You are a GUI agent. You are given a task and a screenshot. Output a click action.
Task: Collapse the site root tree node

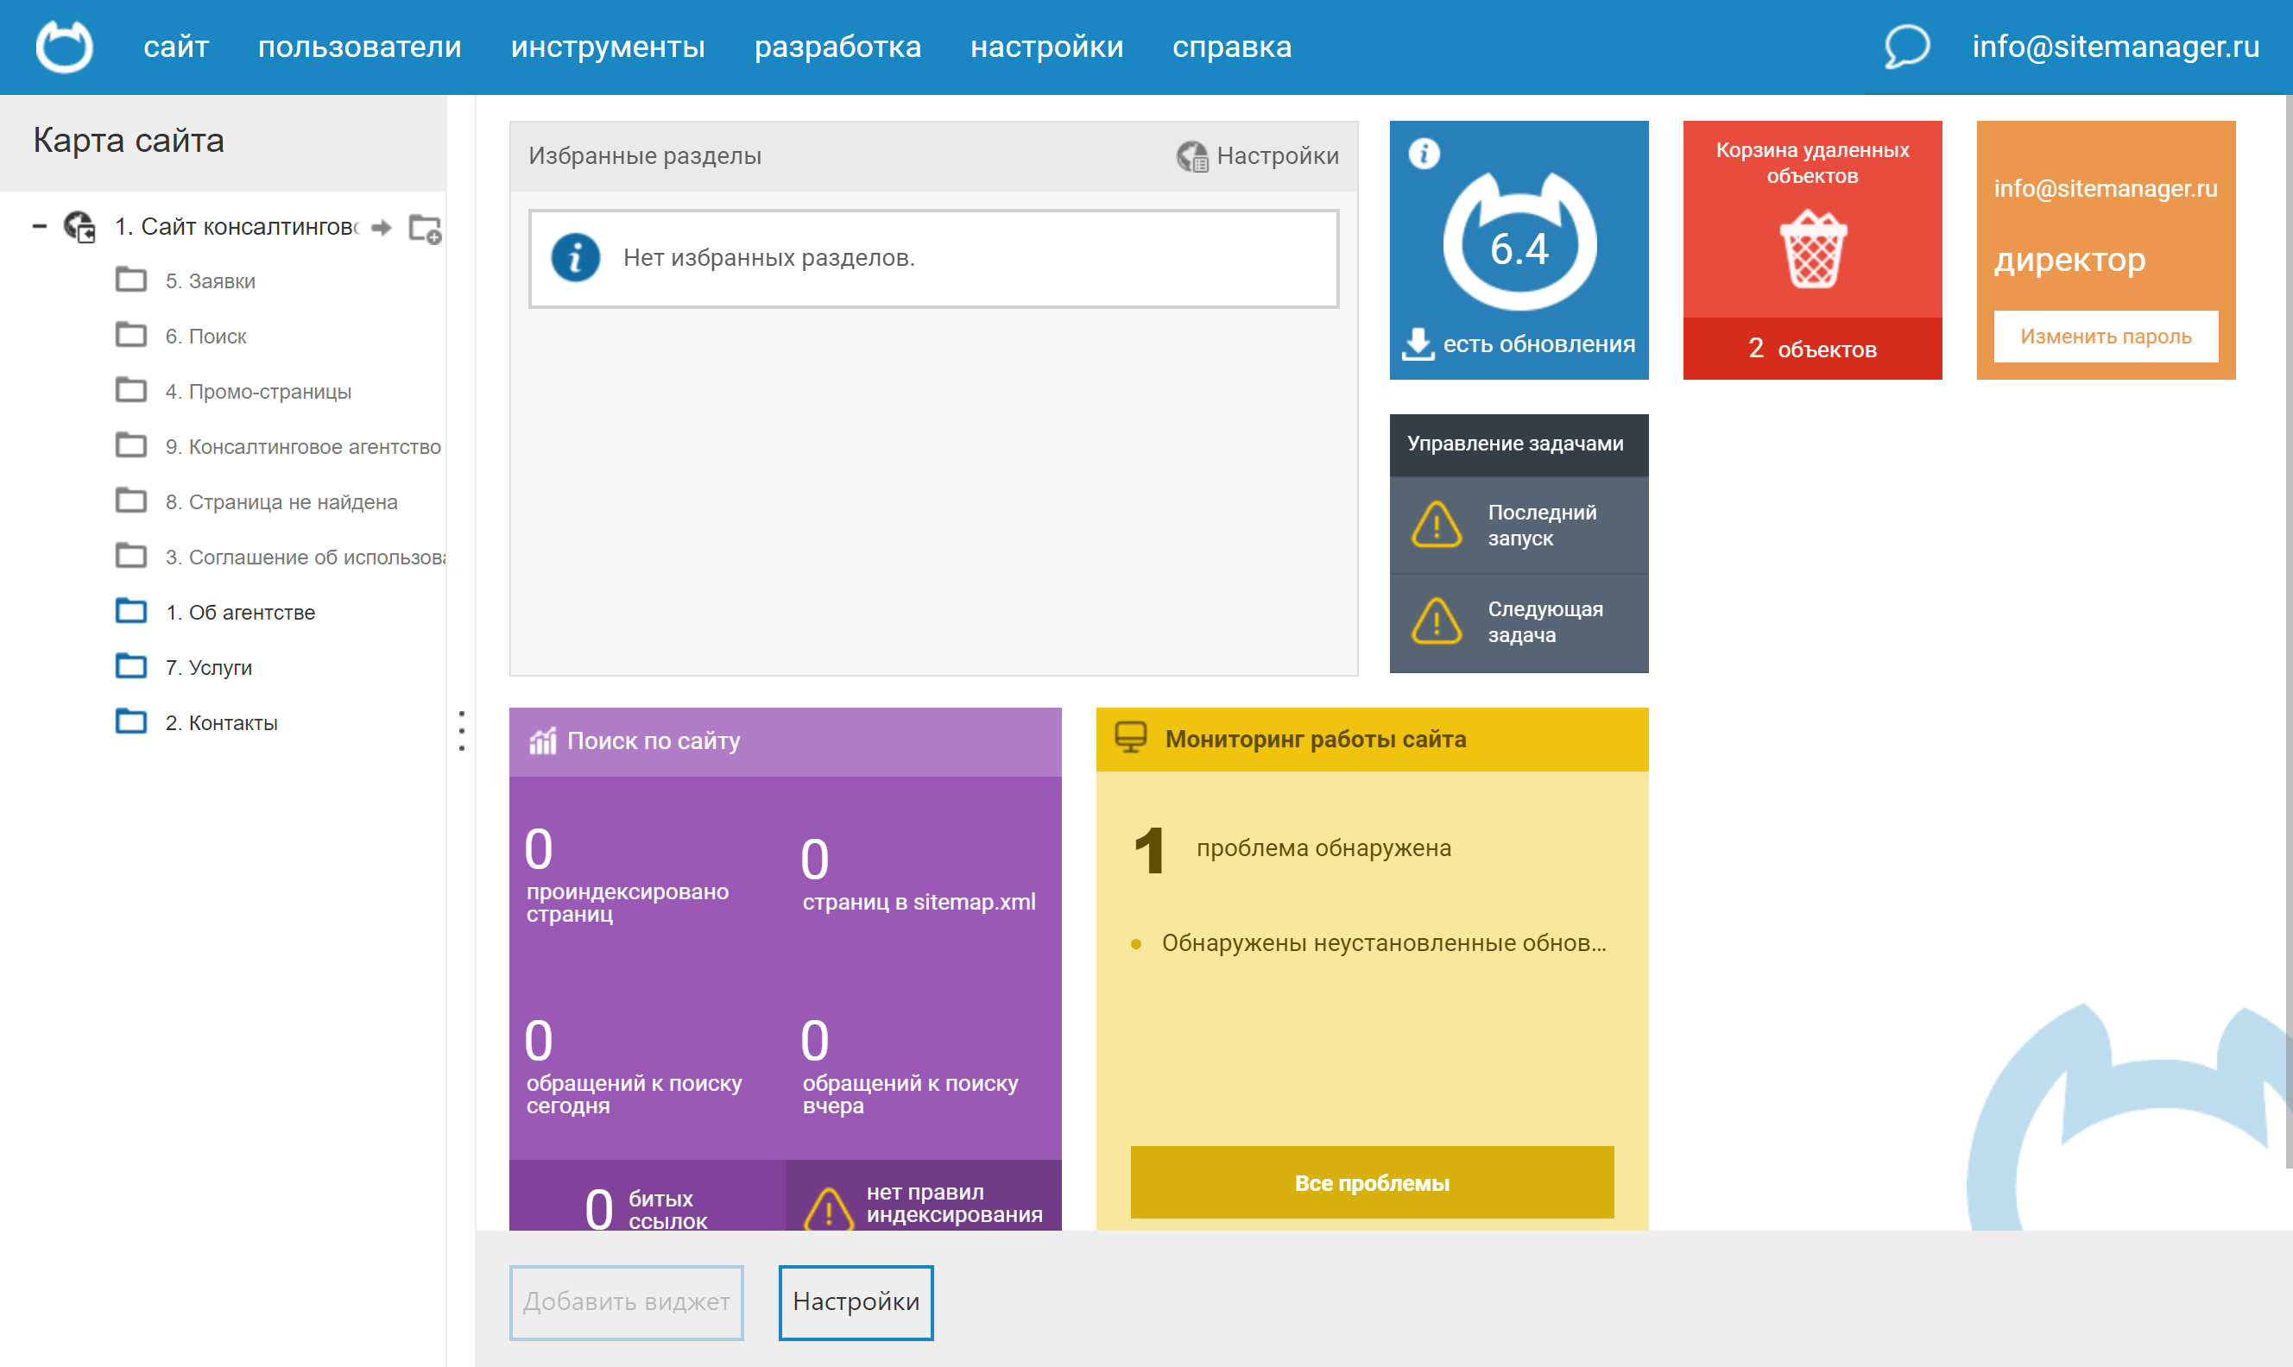click(40, 226)
